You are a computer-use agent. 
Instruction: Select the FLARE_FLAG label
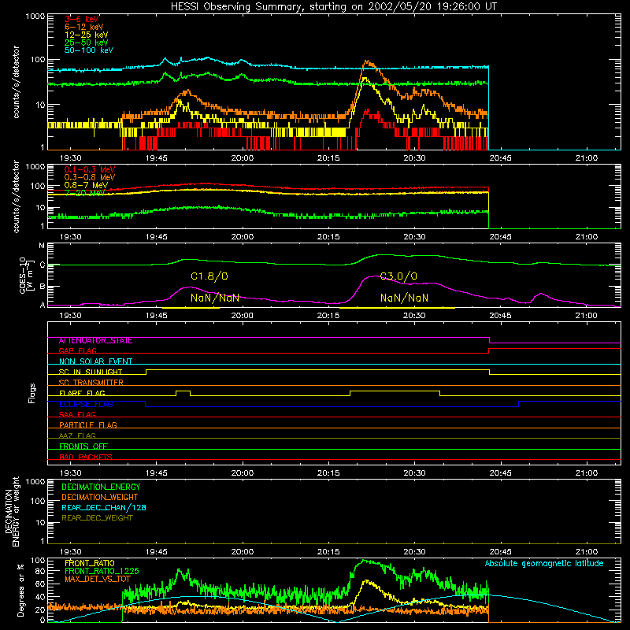tap(82, 393)
